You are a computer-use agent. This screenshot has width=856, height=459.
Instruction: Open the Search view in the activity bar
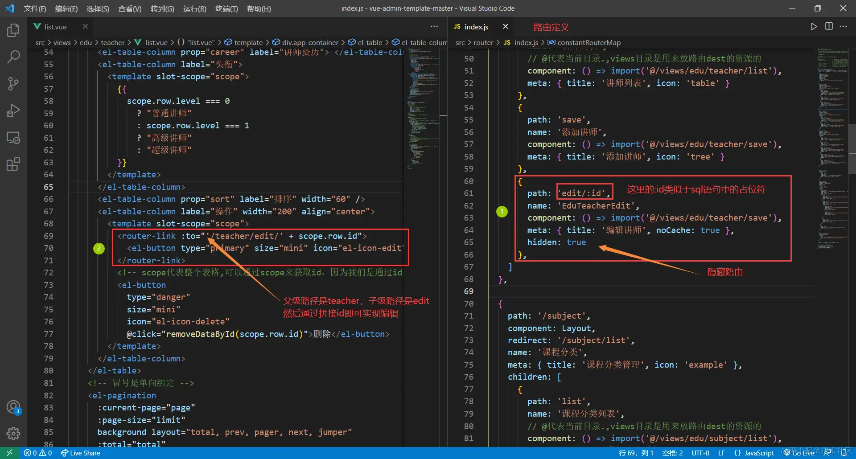click(13, 57)
